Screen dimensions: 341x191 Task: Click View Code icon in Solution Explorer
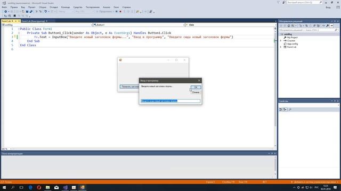(x=323, y=25)
